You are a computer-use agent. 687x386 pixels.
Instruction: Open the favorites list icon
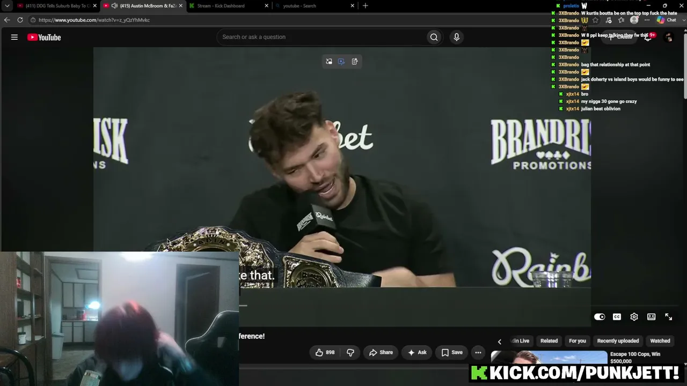pos(621,20)
